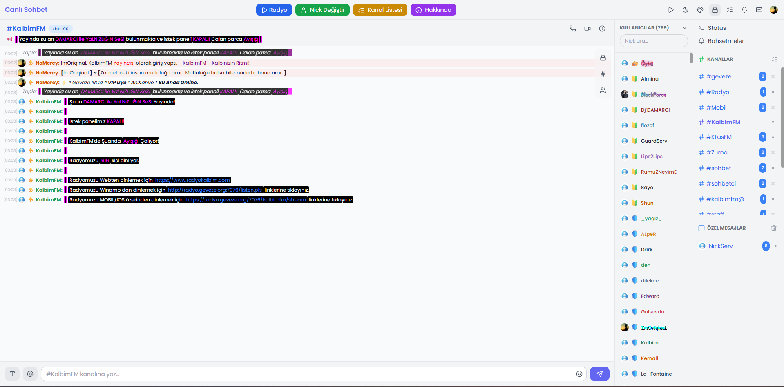Collapse the KULLANICILAR user list
Viewport: 784px width, 387px height.
click(x=686, y=27)
